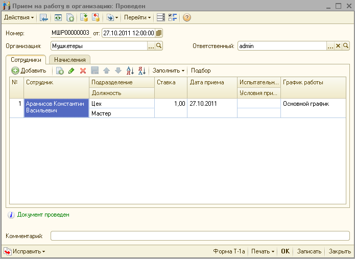Click the Подразделение column header

click(122, 82)
